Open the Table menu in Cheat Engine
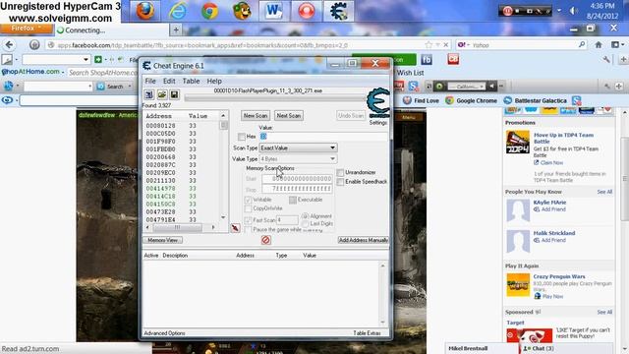 [191, 81]
